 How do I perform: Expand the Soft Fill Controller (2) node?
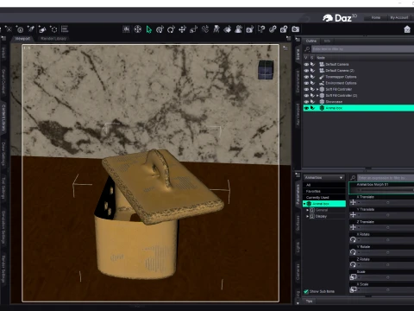coord(317,96)
